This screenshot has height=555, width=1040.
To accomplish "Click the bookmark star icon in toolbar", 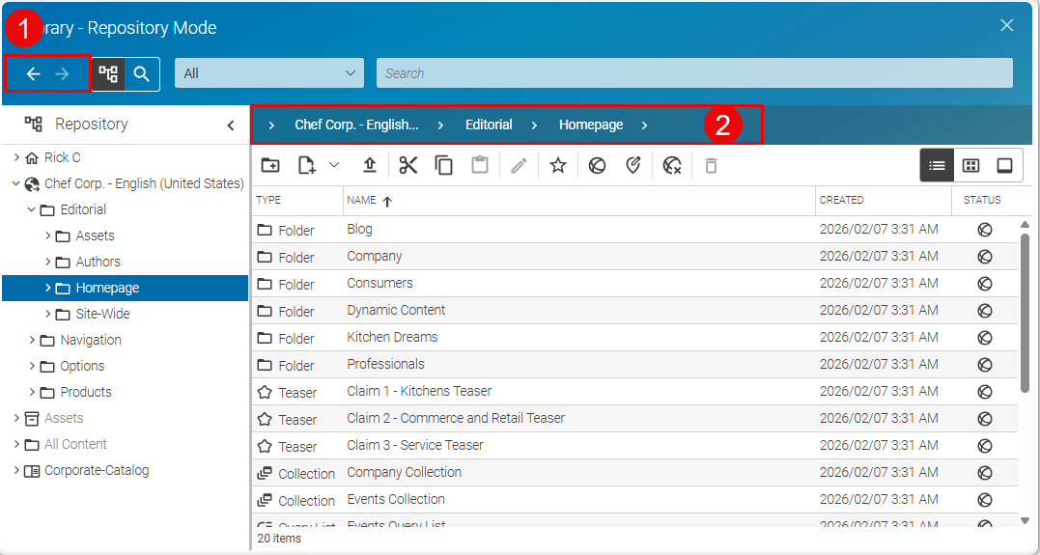I will tap(557, 166).
